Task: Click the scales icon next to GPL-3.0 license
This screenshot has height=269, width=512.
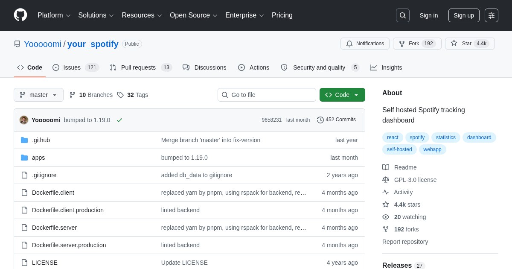Action: (386, 180)
